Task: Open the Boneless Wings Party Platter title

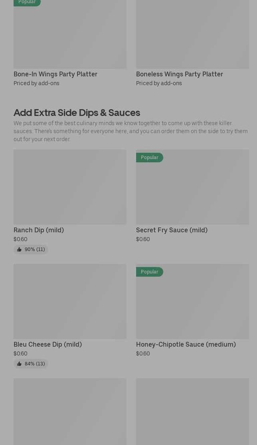Action: pos(180,74)
